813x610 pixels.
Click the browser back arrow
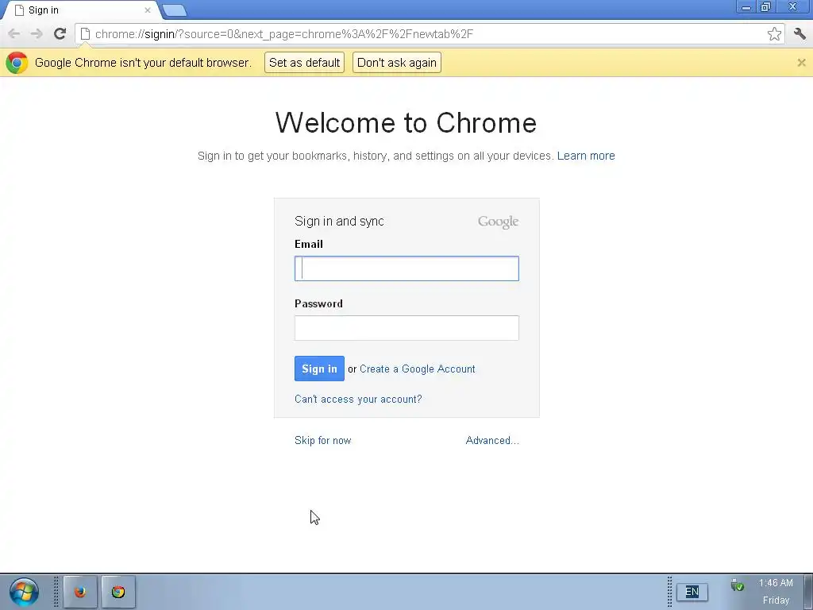click(x=14, y=34)
